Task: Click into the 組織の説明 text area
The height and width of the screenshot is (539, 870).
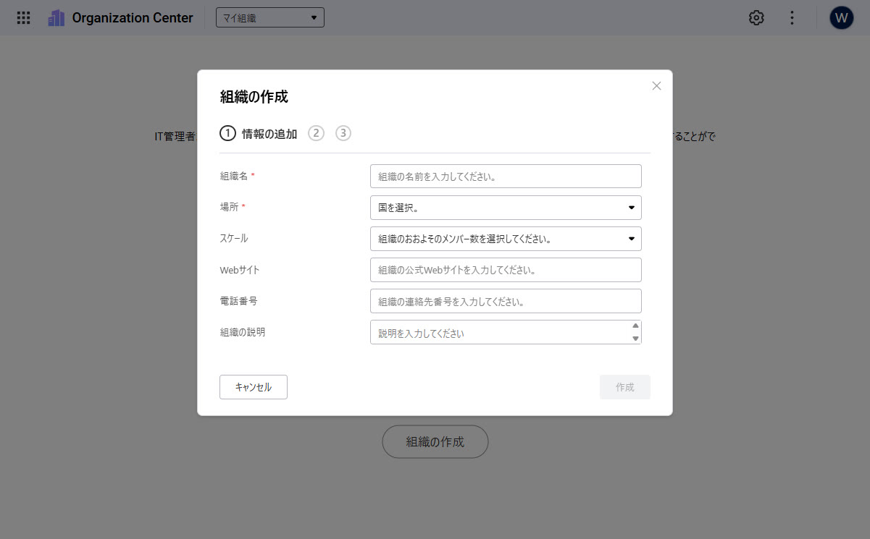Action: pos(500,333)
